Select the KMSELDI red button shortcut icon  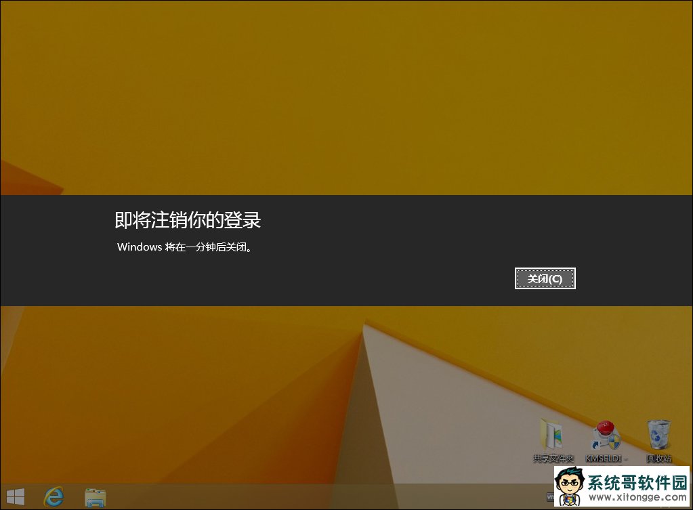(x=605, y=433)
